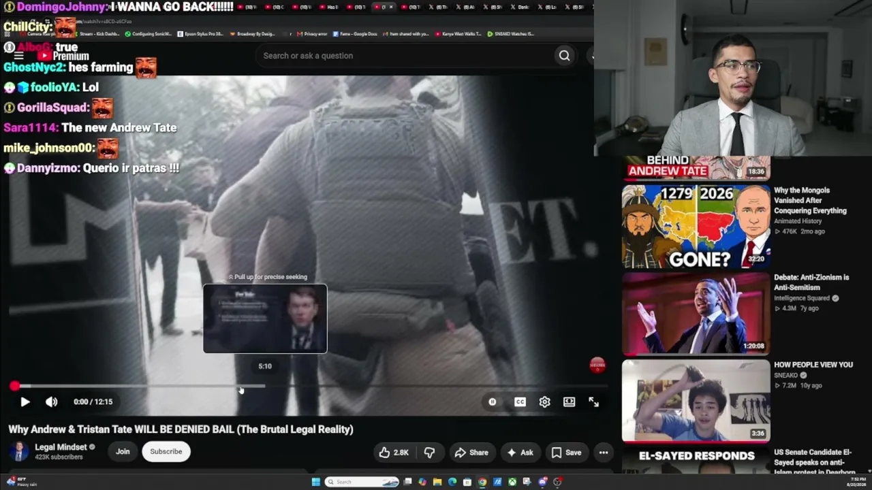Open 'Epson Stylus Pro 38...' bookmark
The image size is (872, 490).
pos(200,33)
